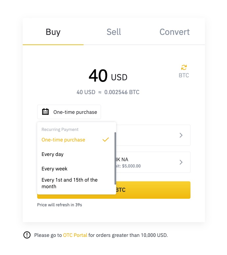Follow the OTC Portal link
The height and width of the screenshot is (255, 227).
(75, 235)
